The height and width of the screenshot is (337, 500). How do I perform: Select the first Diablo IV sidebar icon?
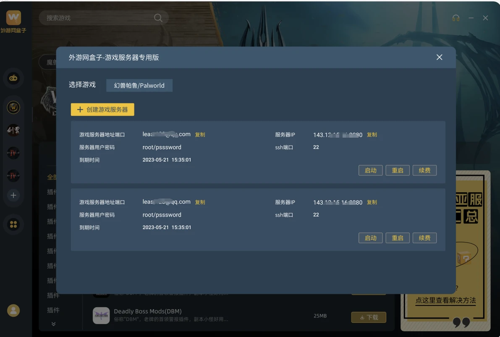tap(13, 153)
